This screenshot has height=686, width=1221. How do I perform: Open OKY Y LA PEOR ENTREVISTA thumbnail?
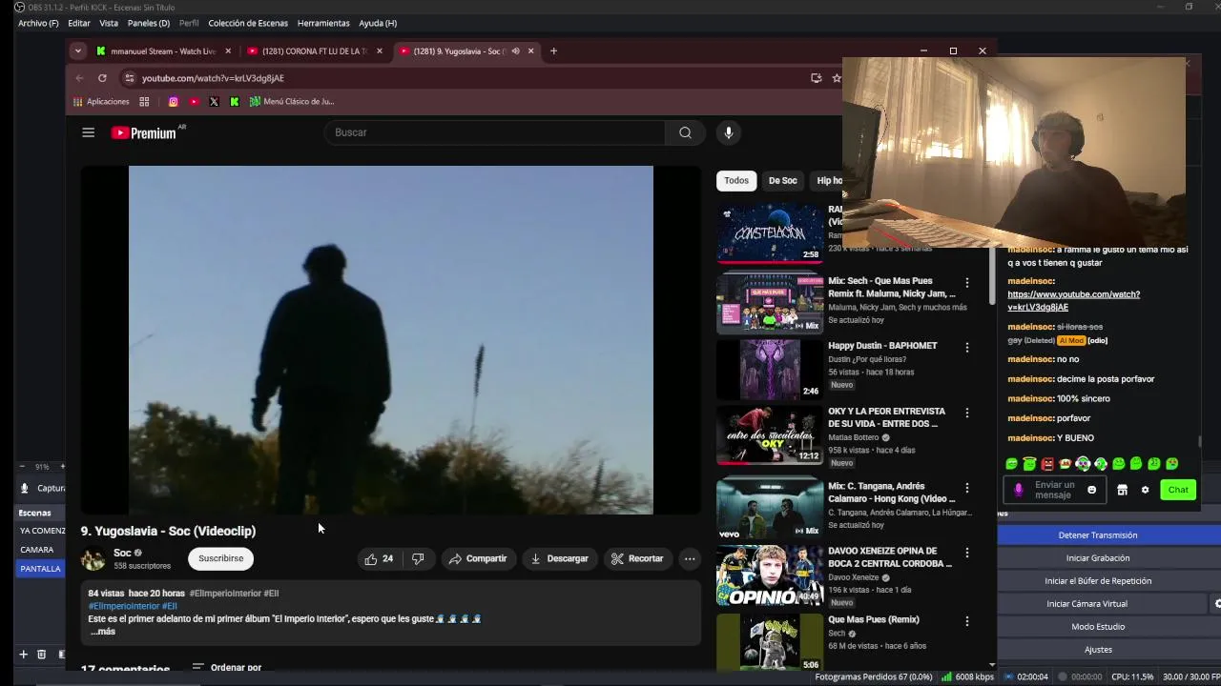click(x=770, y=434)
